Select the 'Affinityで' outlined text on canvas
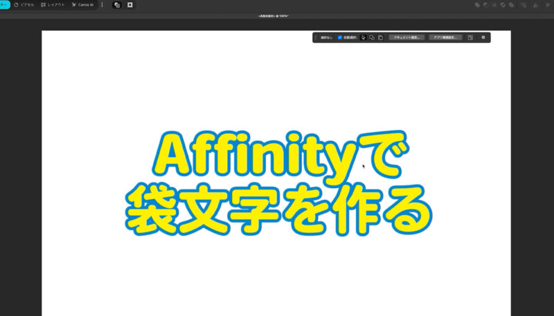 coord(281,158)
